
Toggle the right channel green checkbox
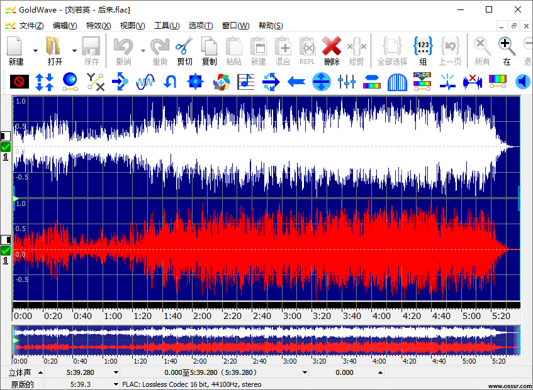6,251
